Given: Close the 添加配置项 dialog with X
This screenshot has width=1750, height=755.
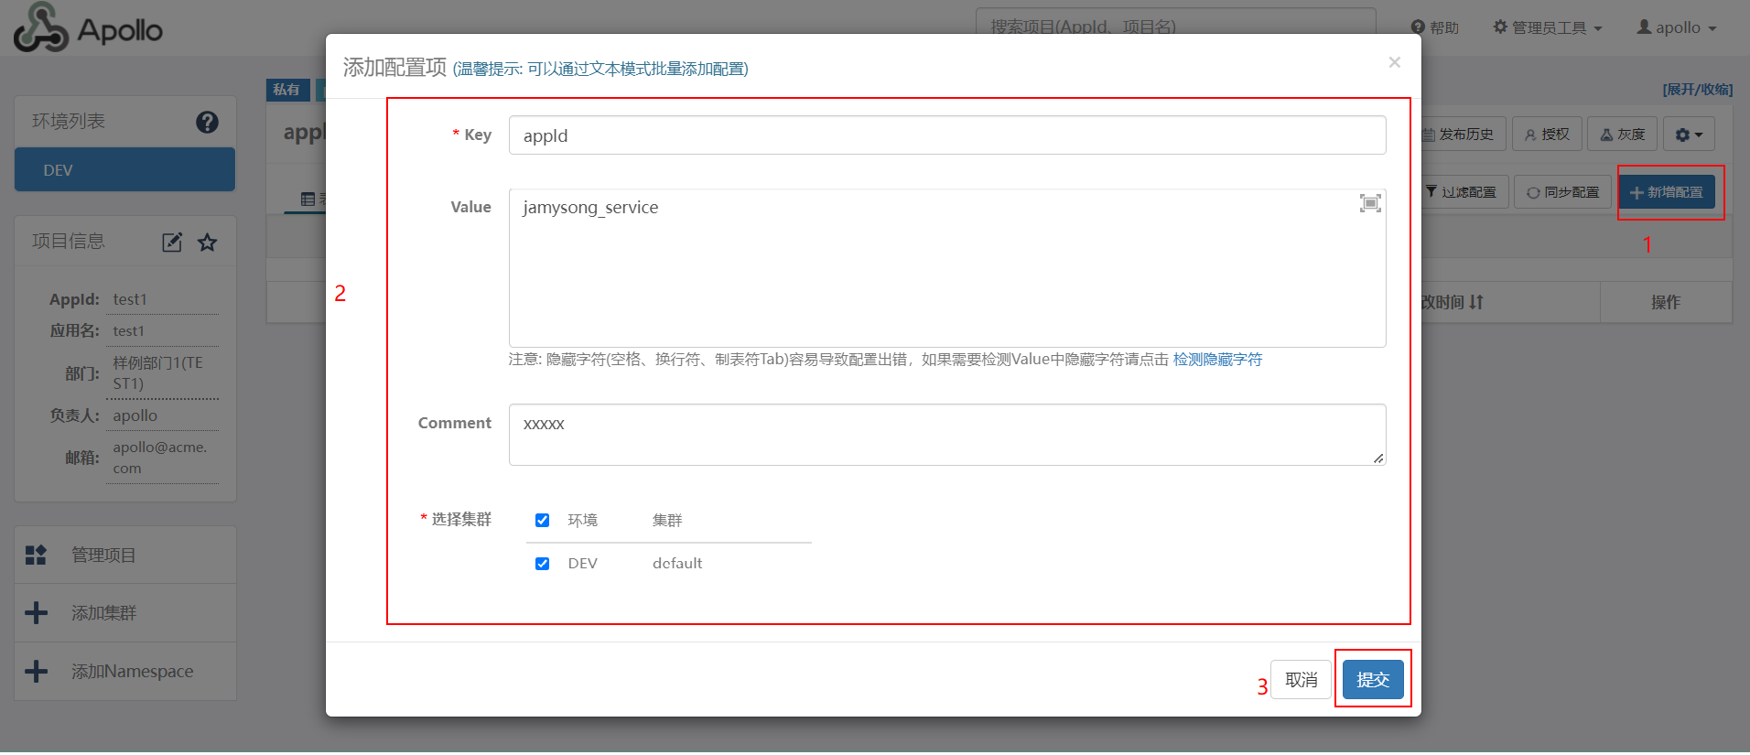Looking at the screenshot, I should pos(1394,62).
